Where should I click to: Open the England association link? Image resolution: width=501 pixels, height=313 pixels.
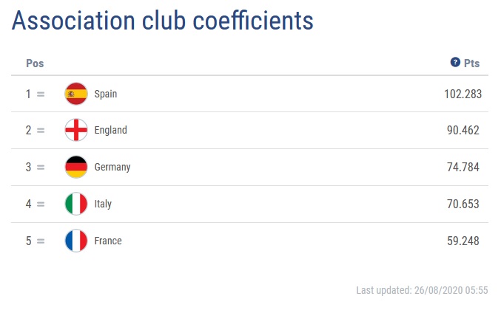(x=110, y=130)
